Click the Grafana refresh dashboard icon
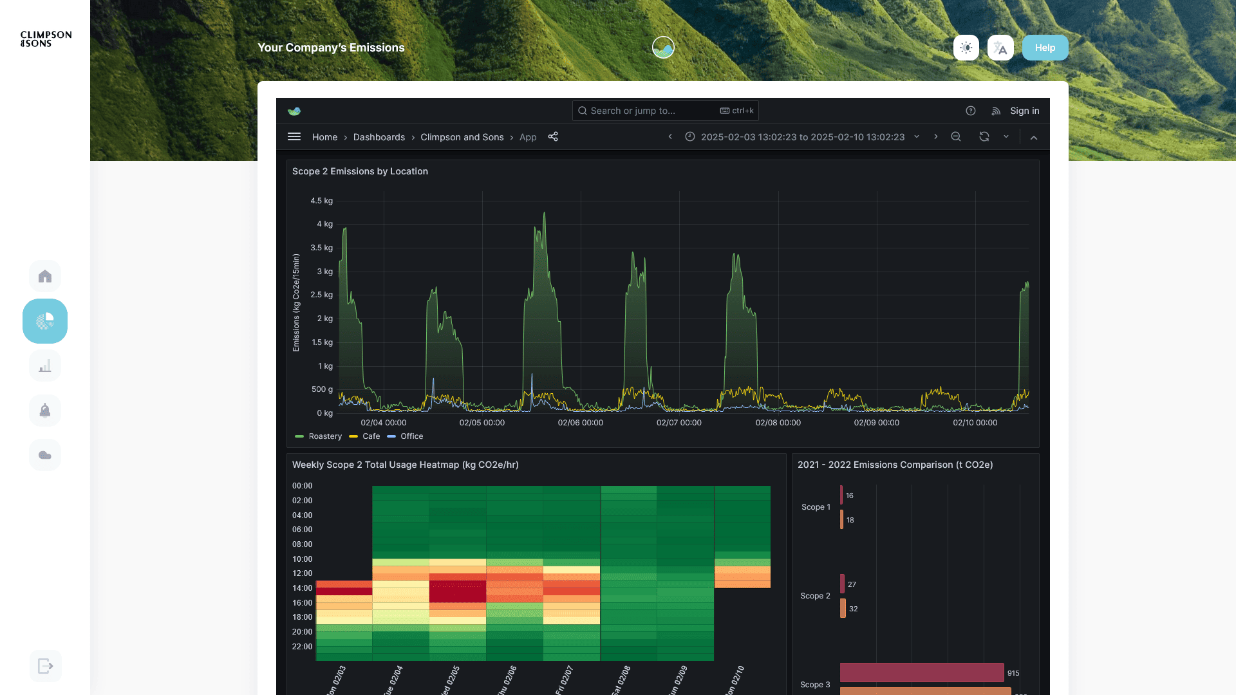The image size is (1236, 695). point(984,136)
